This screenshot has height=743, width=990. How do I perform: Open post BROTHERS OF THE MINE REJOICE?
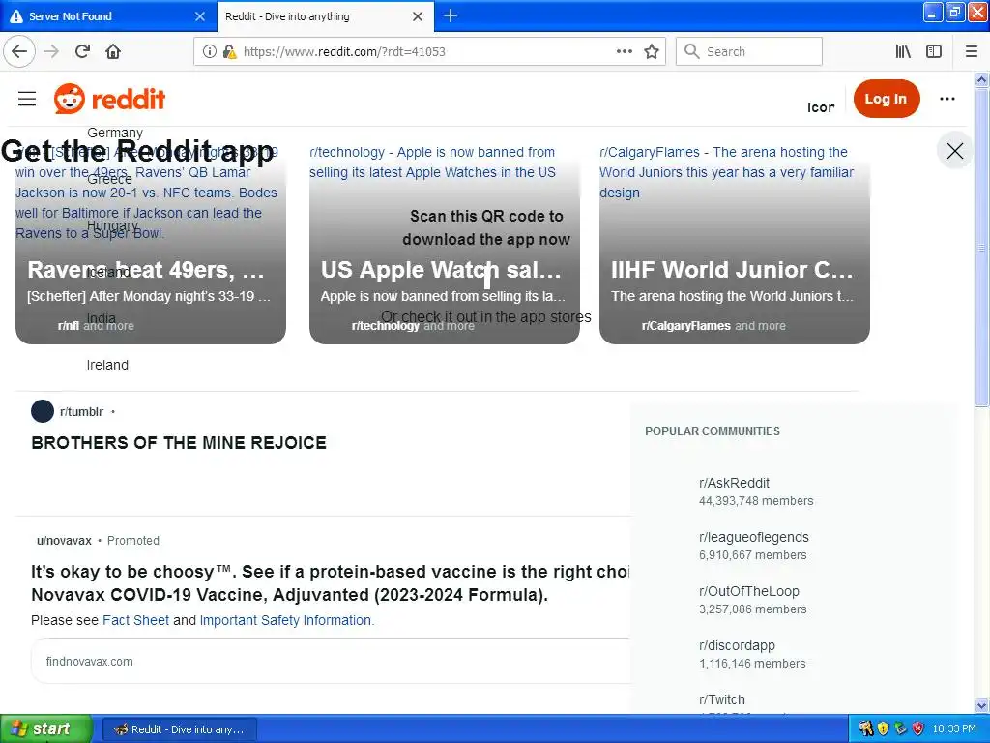coord(179,443)
